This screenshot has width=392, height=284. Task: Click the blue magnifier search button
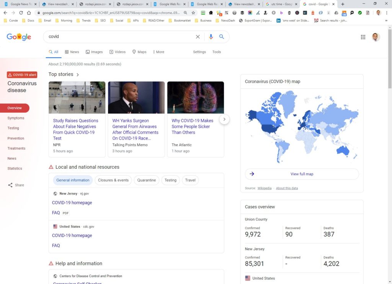(x=222, y=37)
